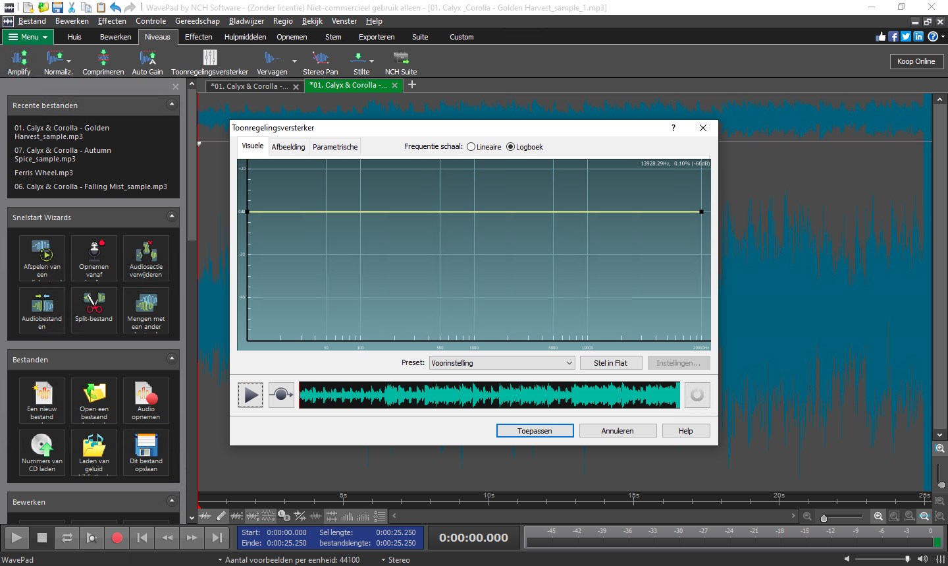This screenshot has height=566, width=948.
Task: Select the Logboek frequency scale option
Action: [x=510, y=147]
